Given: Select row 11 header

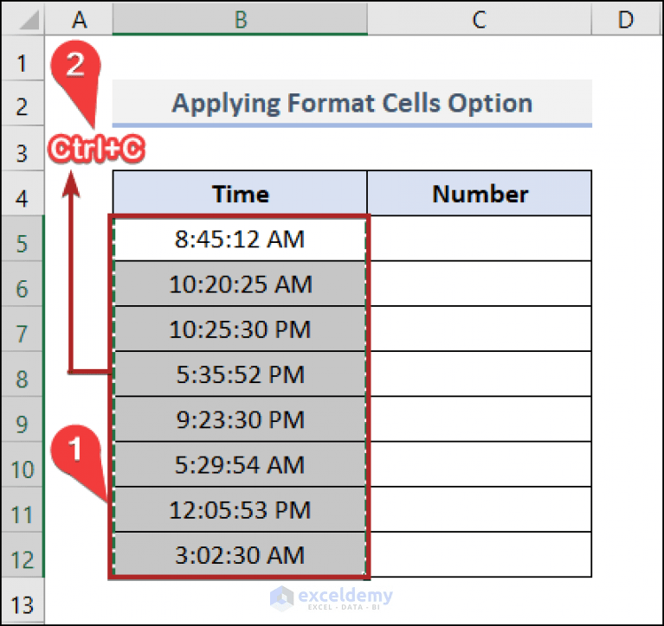Looking at the screenshot, I should pos(23,509).
